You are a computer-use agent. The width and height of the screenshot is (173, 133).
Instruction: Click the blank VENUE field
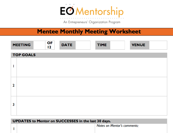click(158, 45)
